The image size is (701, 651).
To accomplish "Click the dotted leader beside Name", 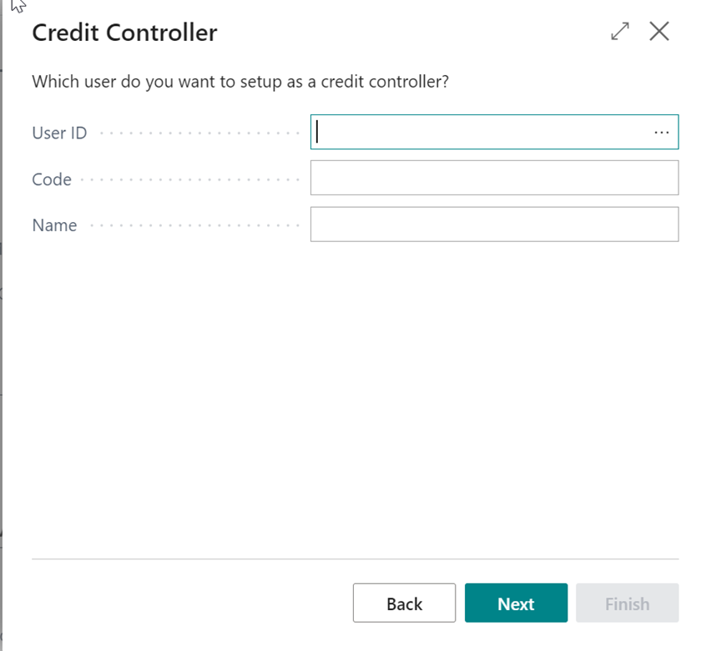I will point(195,225).
